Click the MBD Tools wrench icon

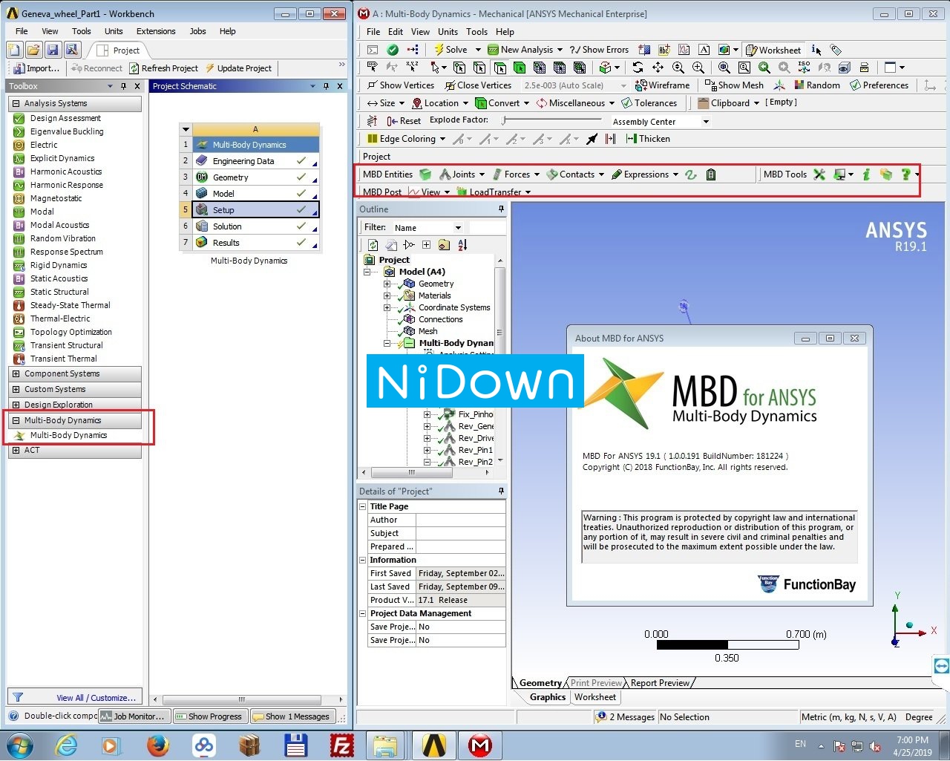(x=819, y=174)
